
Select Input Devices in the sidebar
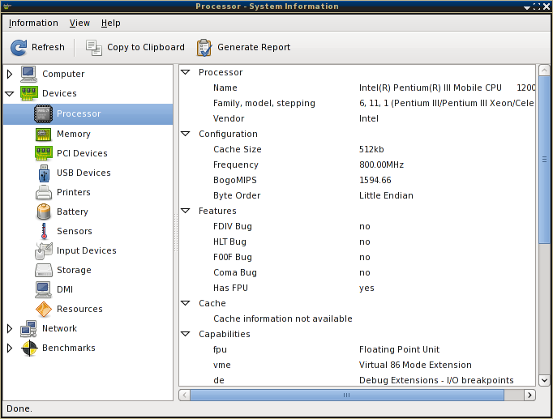click(88, 250)
